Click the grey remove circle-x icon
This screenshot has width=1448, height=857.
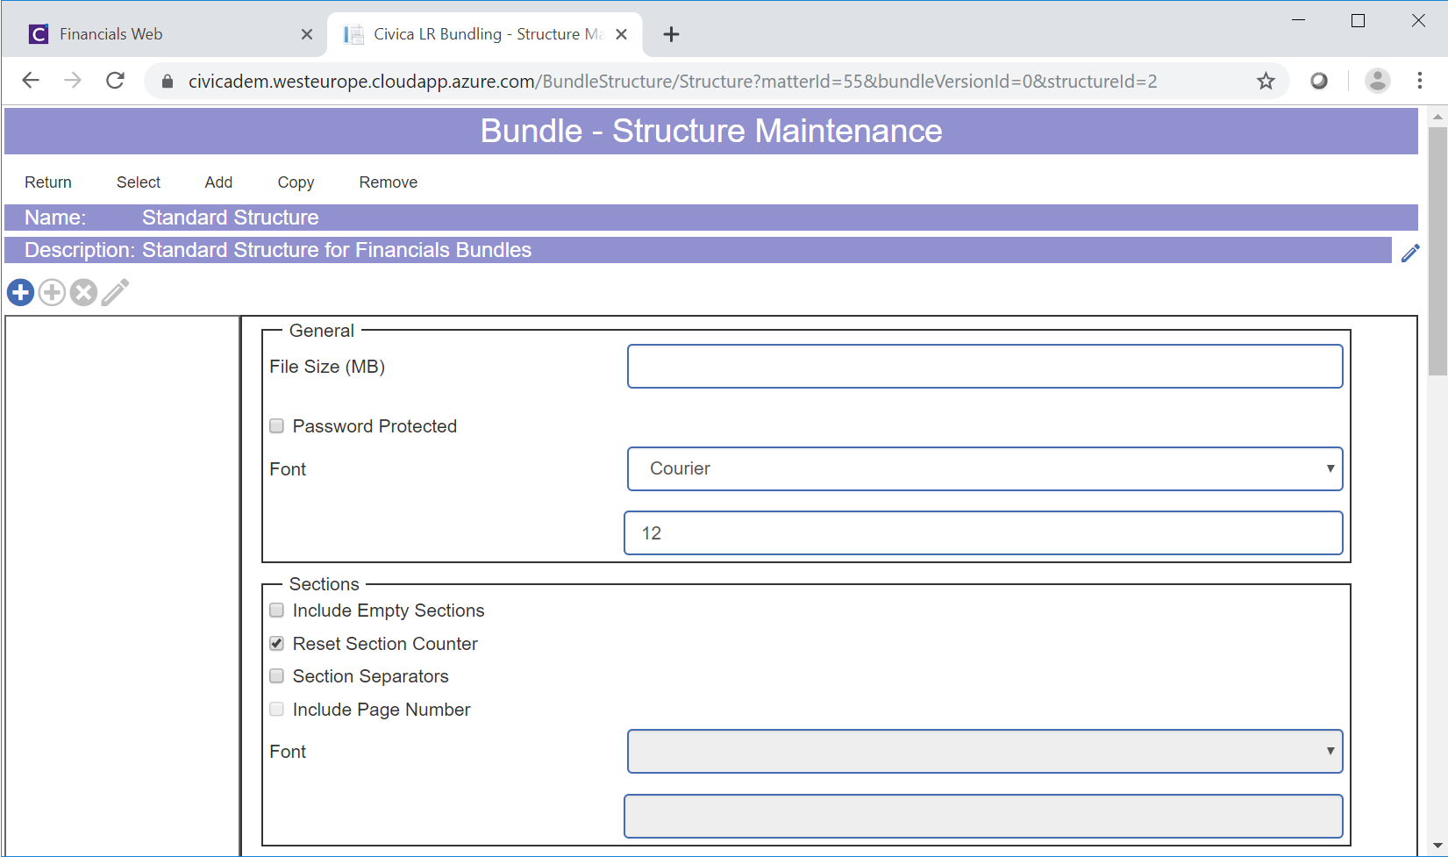pyautogui.click(x=83, y=292)
